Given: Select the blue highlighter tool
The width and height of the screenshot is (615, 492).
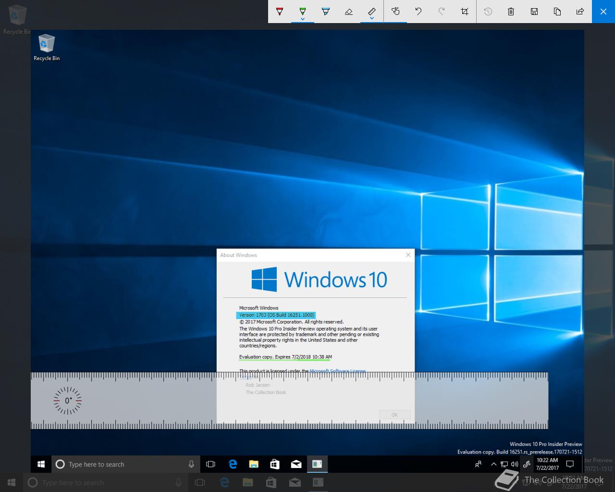Looking at the screenshot, I should tap(326, 12).
